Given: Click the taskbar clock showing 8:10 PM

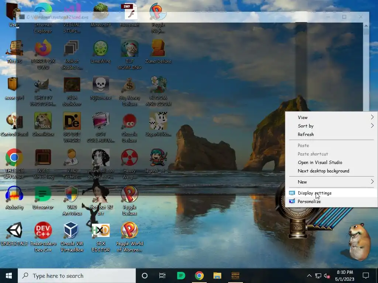Looking at the screenshot, I should click(345, 276).
